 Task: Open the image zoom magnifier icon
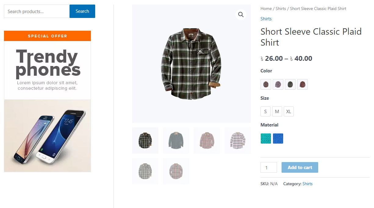(241, 14)
